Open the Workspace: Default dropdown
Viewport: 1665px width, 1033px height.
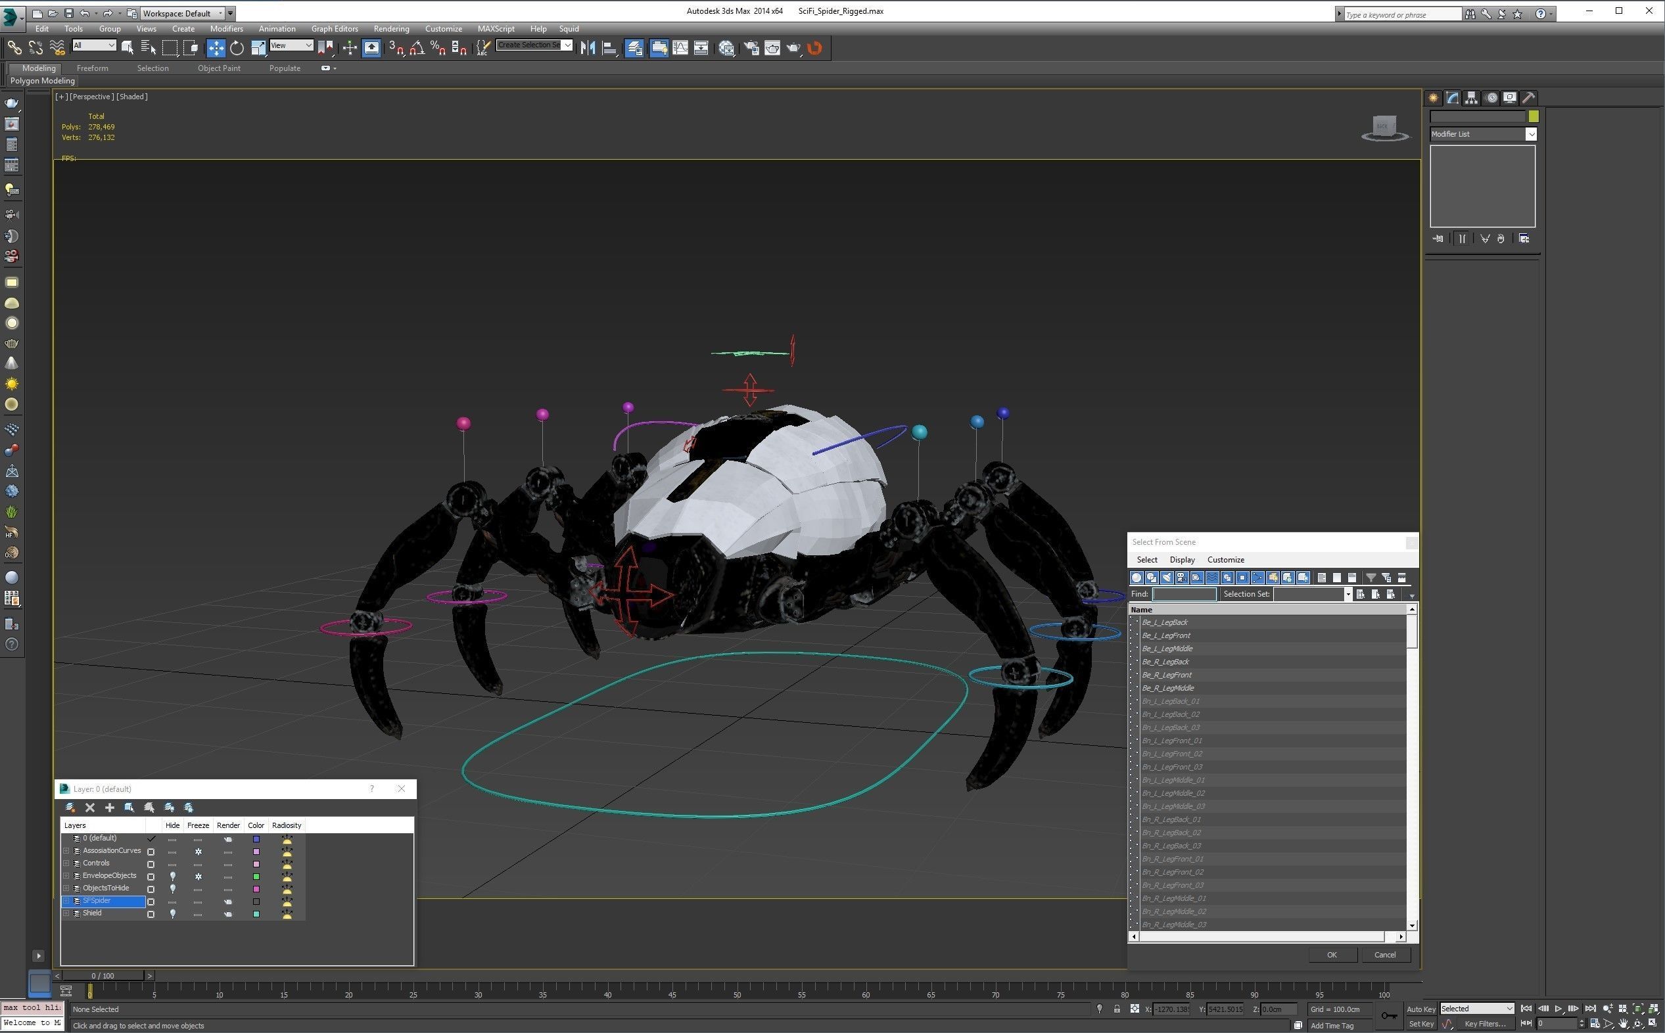tap(183, 13)
